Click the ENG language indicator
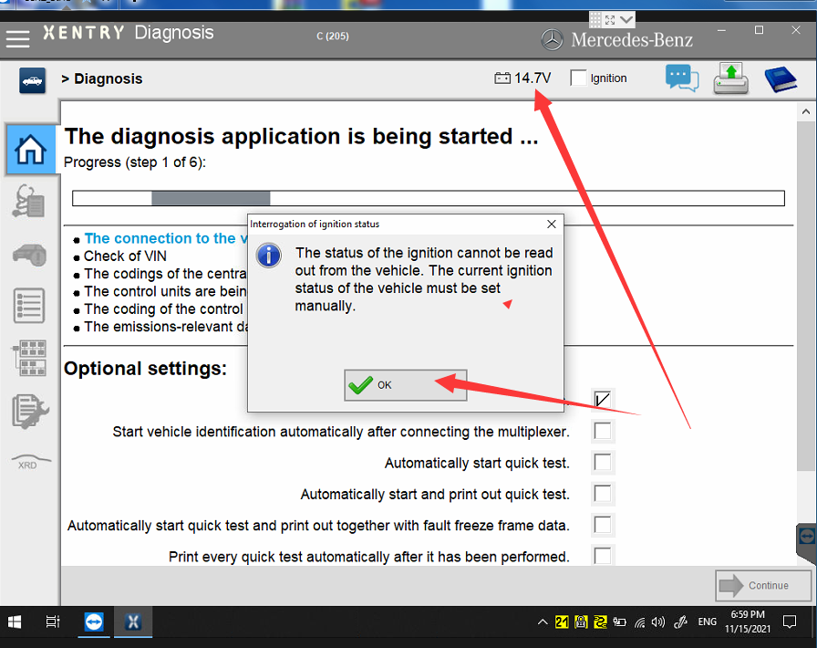 pyautogui.click(x=707, y=622)
